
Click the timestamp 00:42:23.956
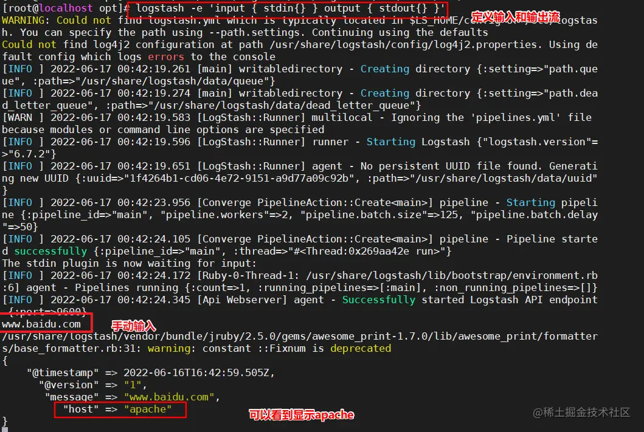coord(154,203)
